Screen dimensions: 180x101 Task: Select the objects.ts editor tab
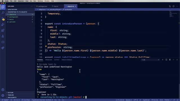click(71, 6)
